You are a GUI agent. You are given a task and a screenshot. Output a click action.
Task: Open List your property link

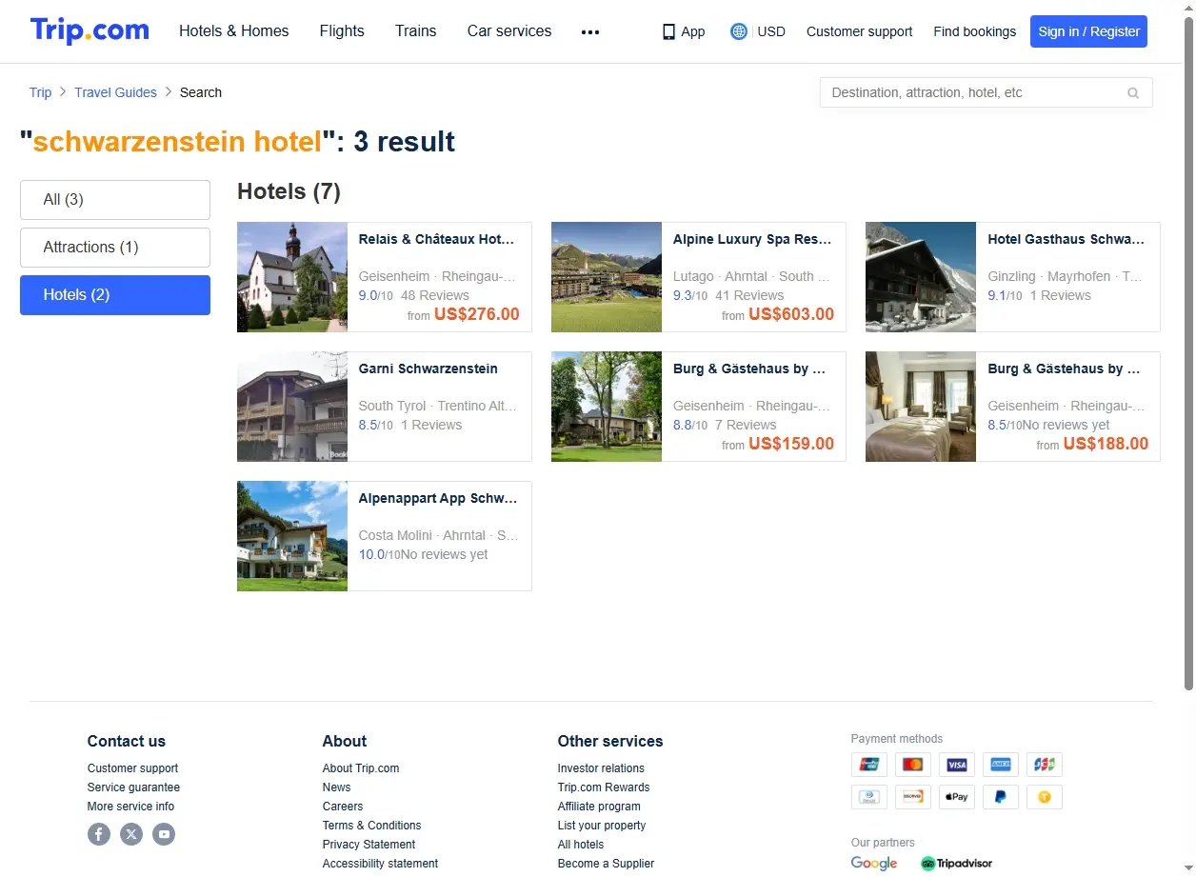click(602, 826)
